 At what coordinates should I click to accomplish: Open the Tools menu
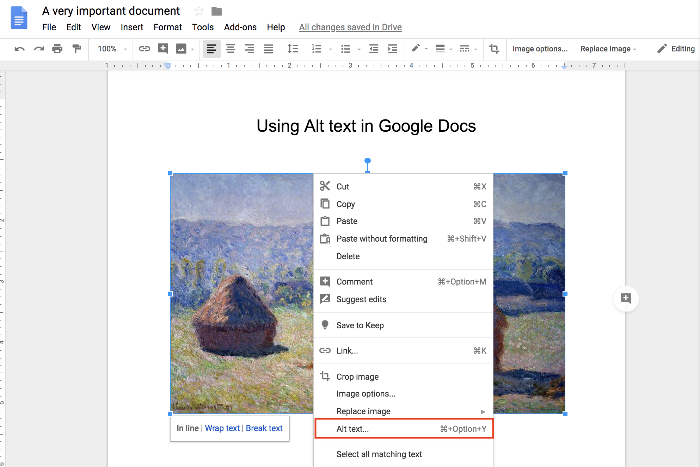(203, 27)
